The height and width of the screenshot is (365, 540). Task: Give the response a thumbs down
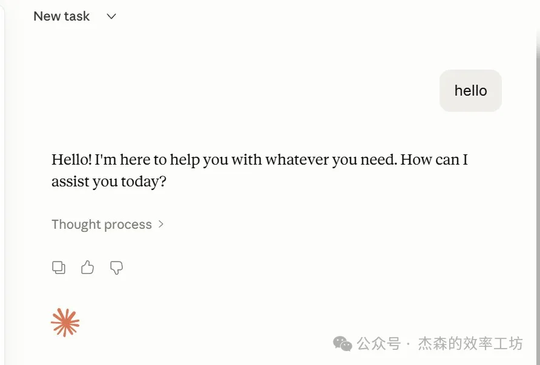(x=116, y=267)
